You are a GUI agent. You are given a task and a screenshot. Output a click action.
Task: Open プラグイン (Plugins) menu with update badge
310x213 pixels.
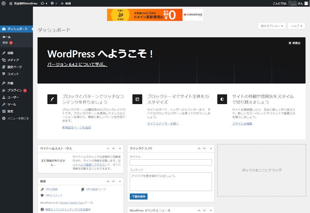pos(14,90)
